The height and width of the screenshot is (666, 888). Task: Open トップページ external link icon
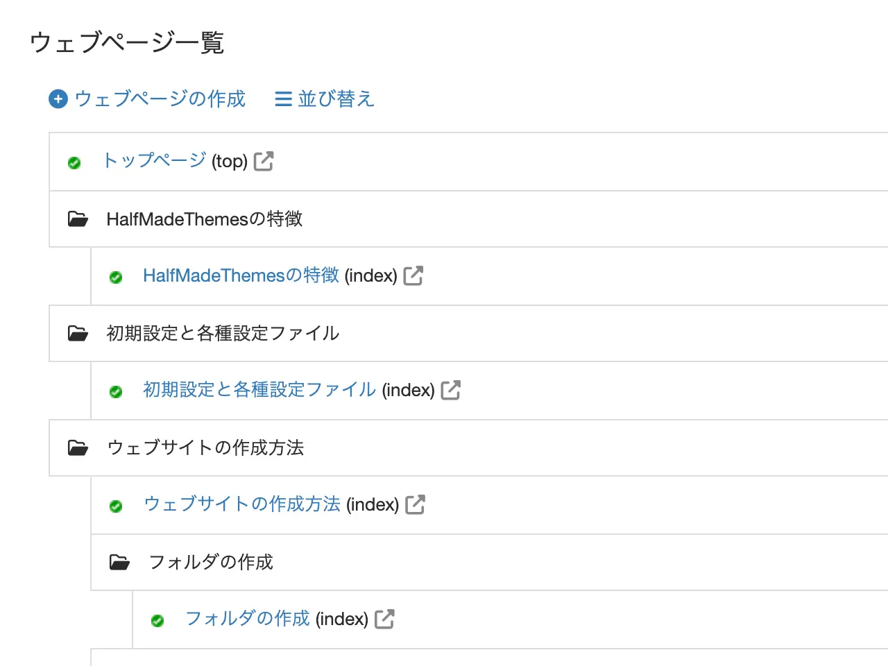point(264,161)
